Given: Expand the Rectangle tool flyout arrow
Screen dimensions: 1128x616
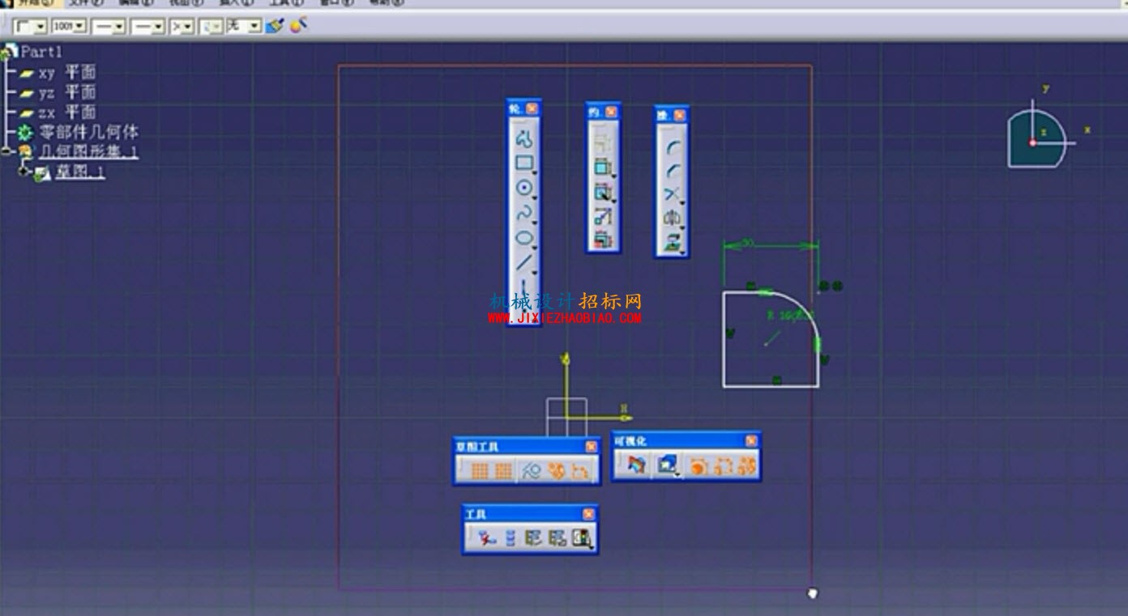Looking at the screenshot, I should 536,172.
